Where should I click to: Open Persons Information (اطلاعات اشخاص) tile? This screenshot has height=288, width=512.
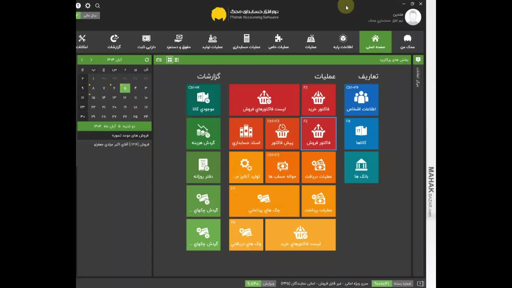pos(361,100)
